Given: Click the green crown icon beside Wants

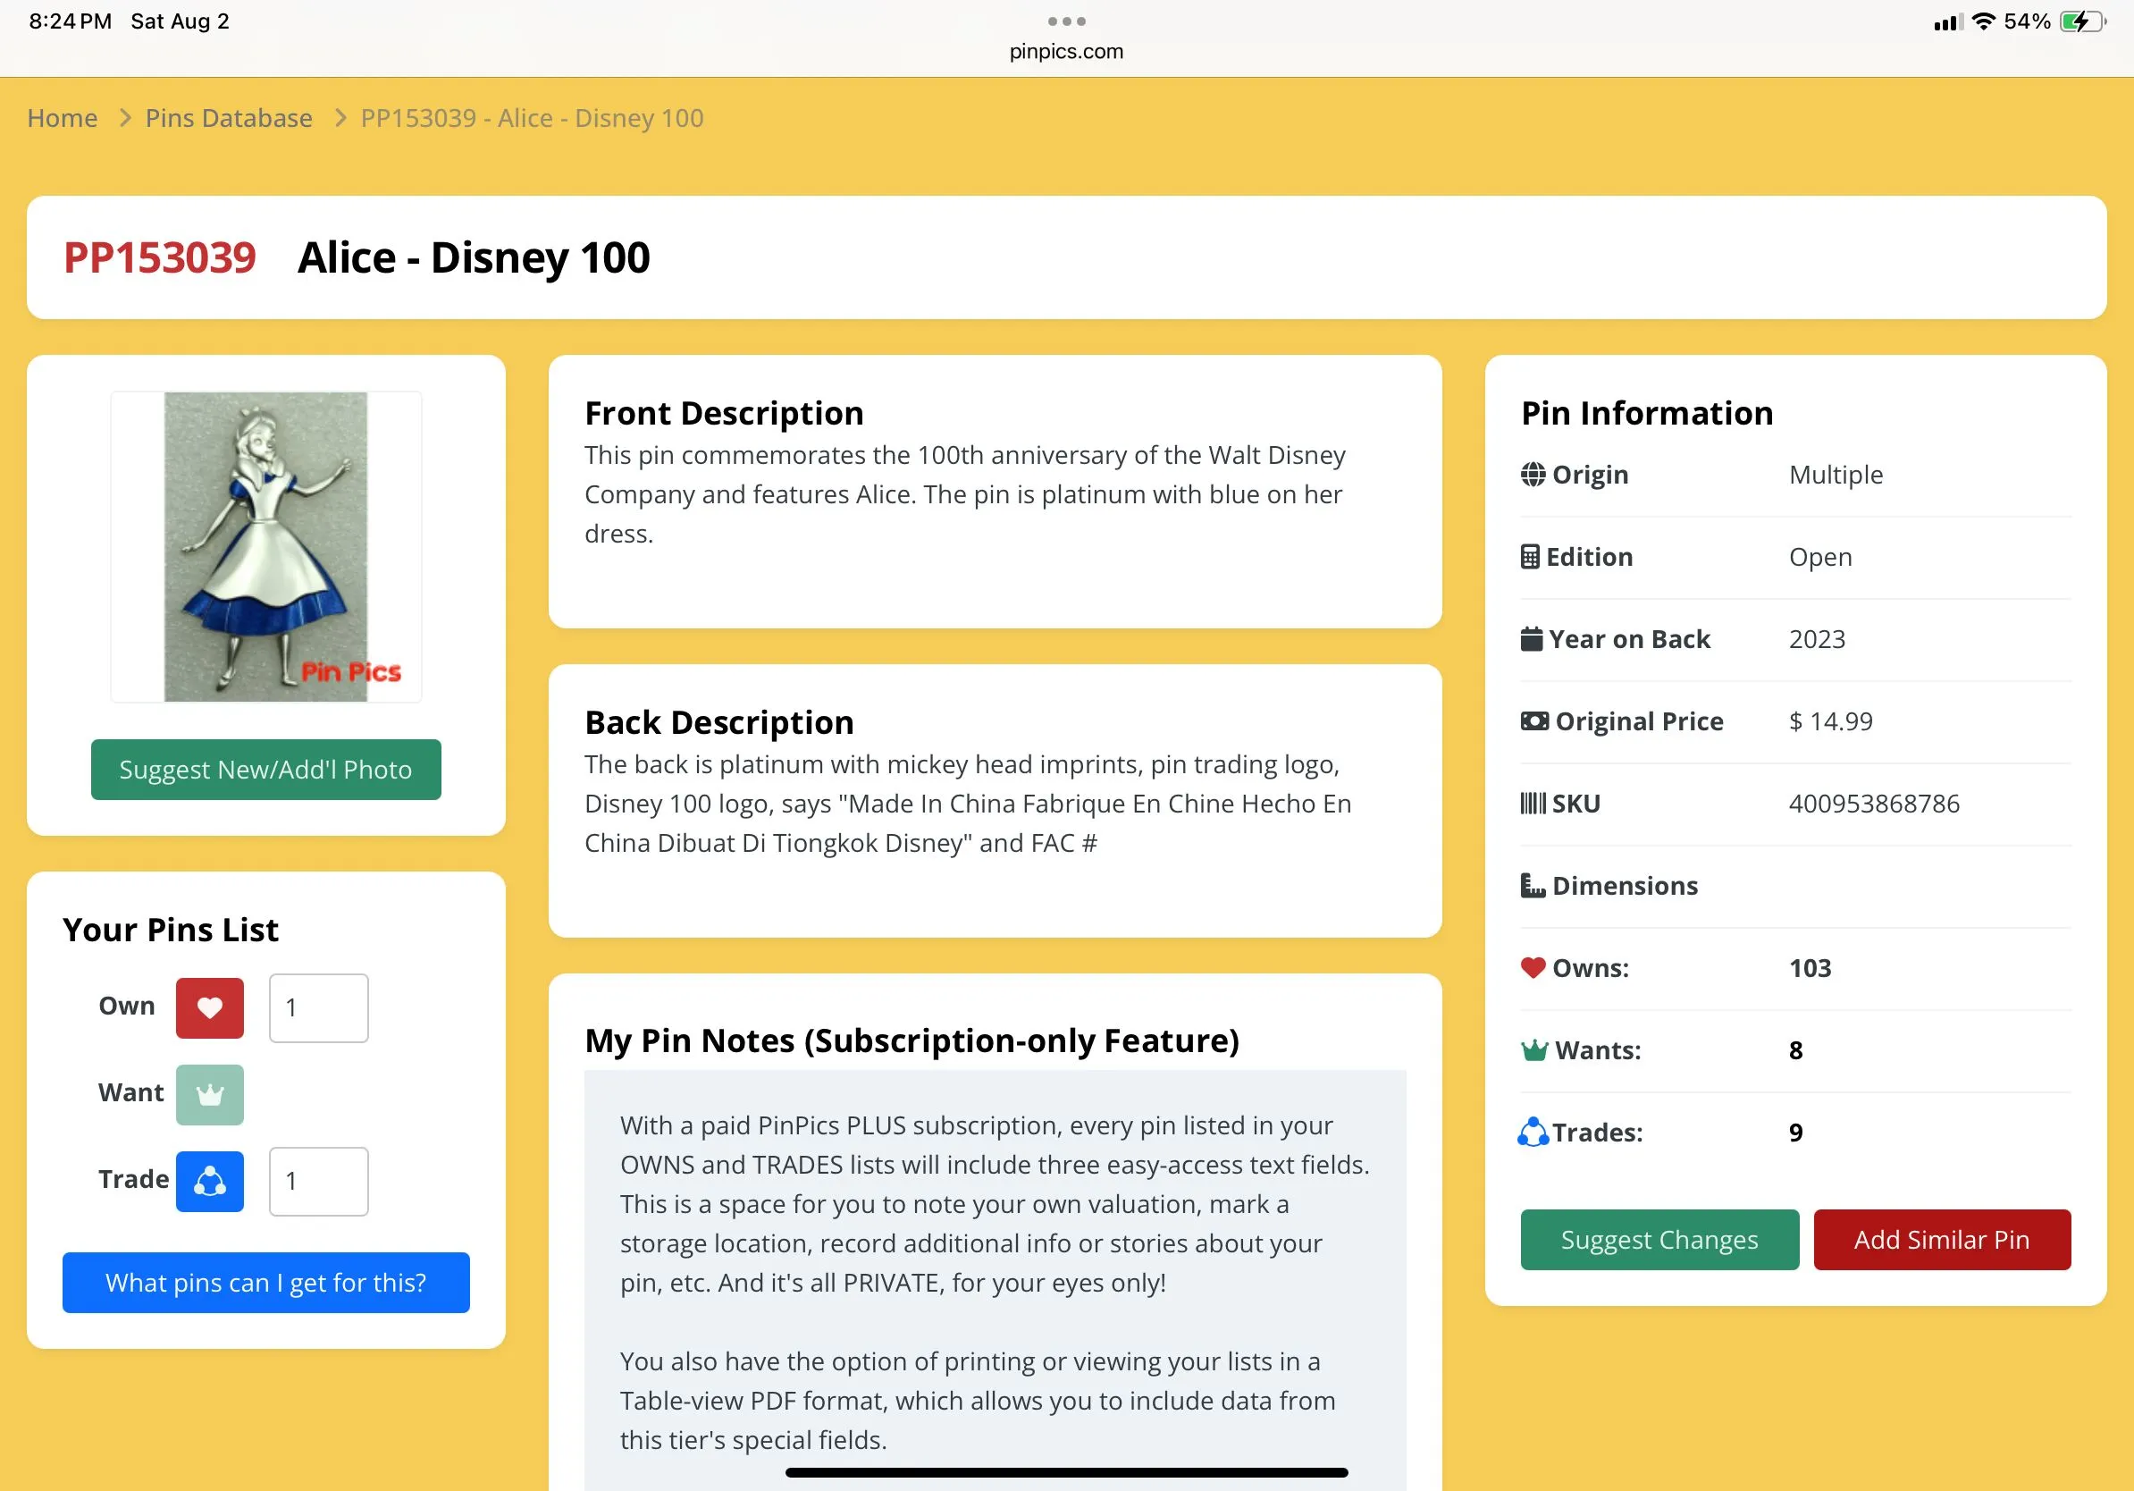Looking at the screenshot, I should click(1533, 1050).
